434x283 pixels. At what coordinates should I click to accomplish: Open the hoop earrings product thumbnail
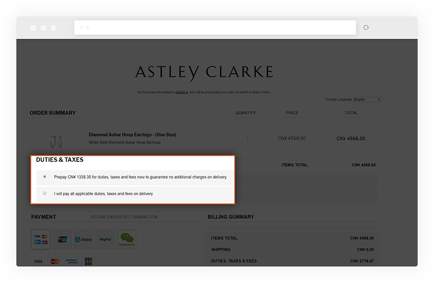[56, 141]
